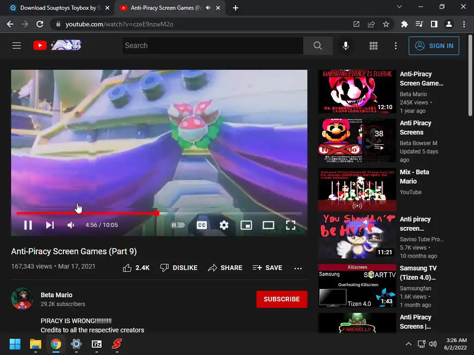Open clock and date 3:26 AM
Image resolution: width=474 pixels, height=355 pixels.
455,344
